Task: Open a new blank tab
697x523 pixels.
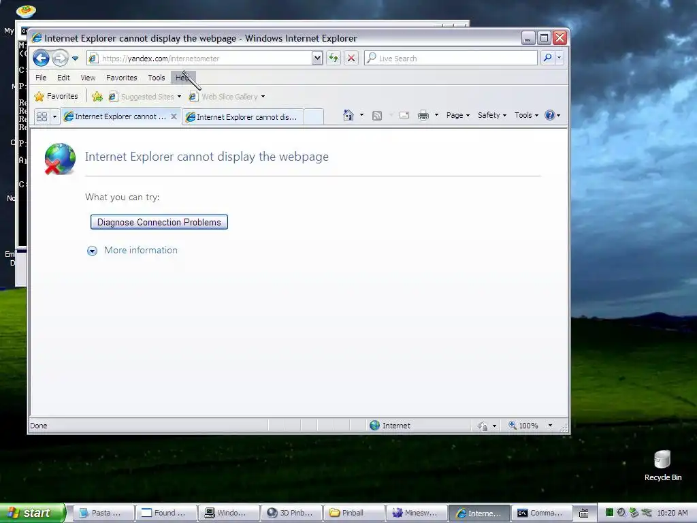Action: (313, 116)
